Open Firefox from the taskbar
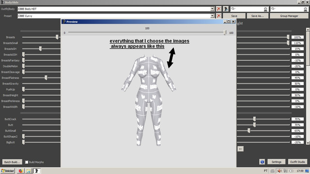Image resolution: width=310 pixels, height=174 pixels. 20,171
